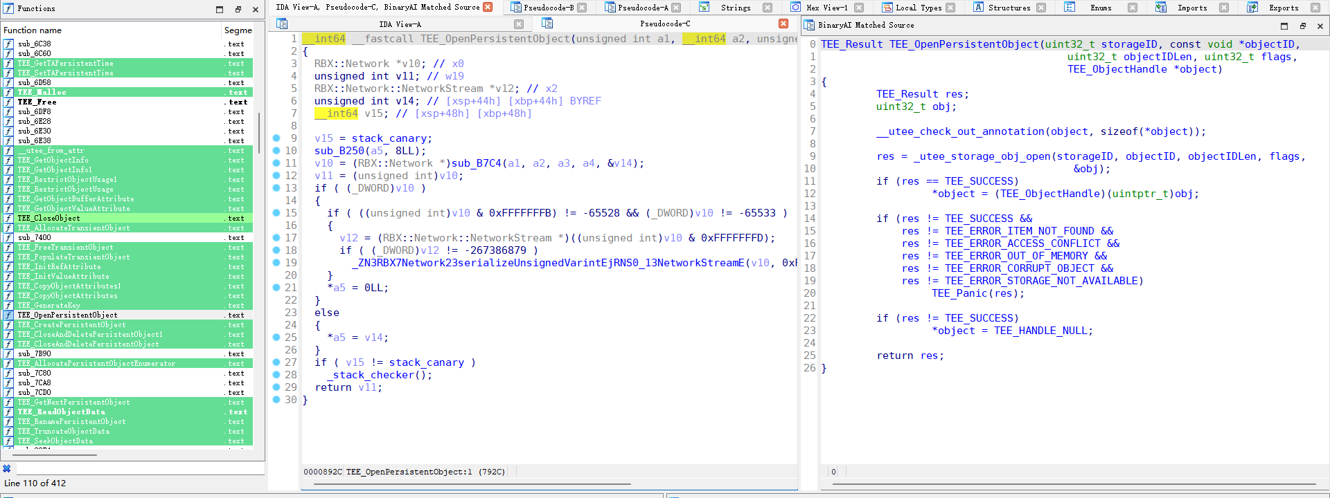Close the IDA View-A subview
The height and width of the screenshot is (498, 1330).
tap(519, 24)
